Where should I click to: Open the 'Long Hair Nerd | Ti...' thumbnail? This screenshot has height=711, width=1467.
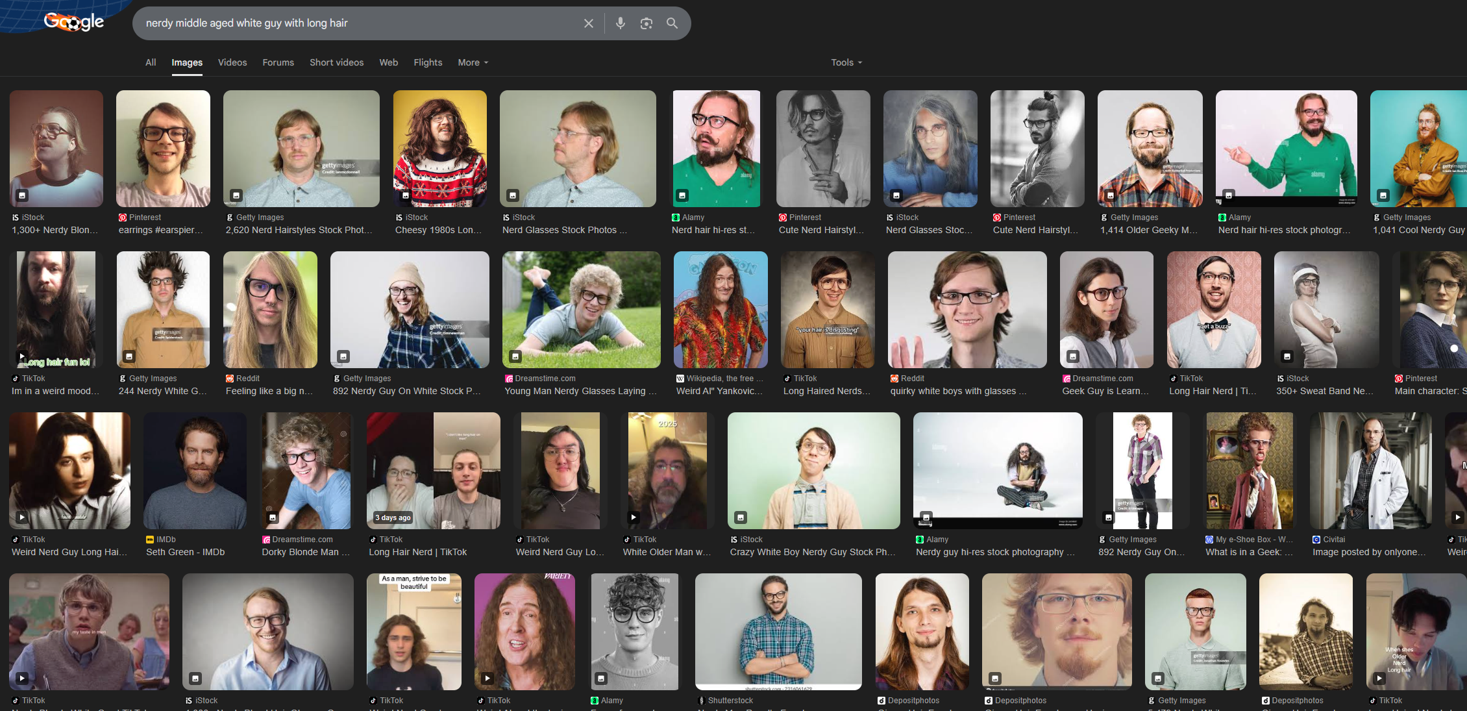pyautogui.click(x=1214, y=310)
